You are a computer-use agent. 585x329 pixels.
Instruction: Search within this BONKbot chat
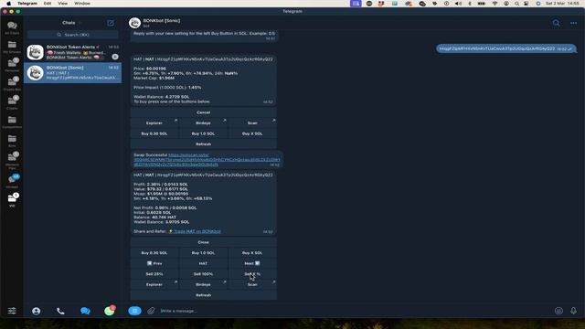pyautogui.click(x=556, y=23)
